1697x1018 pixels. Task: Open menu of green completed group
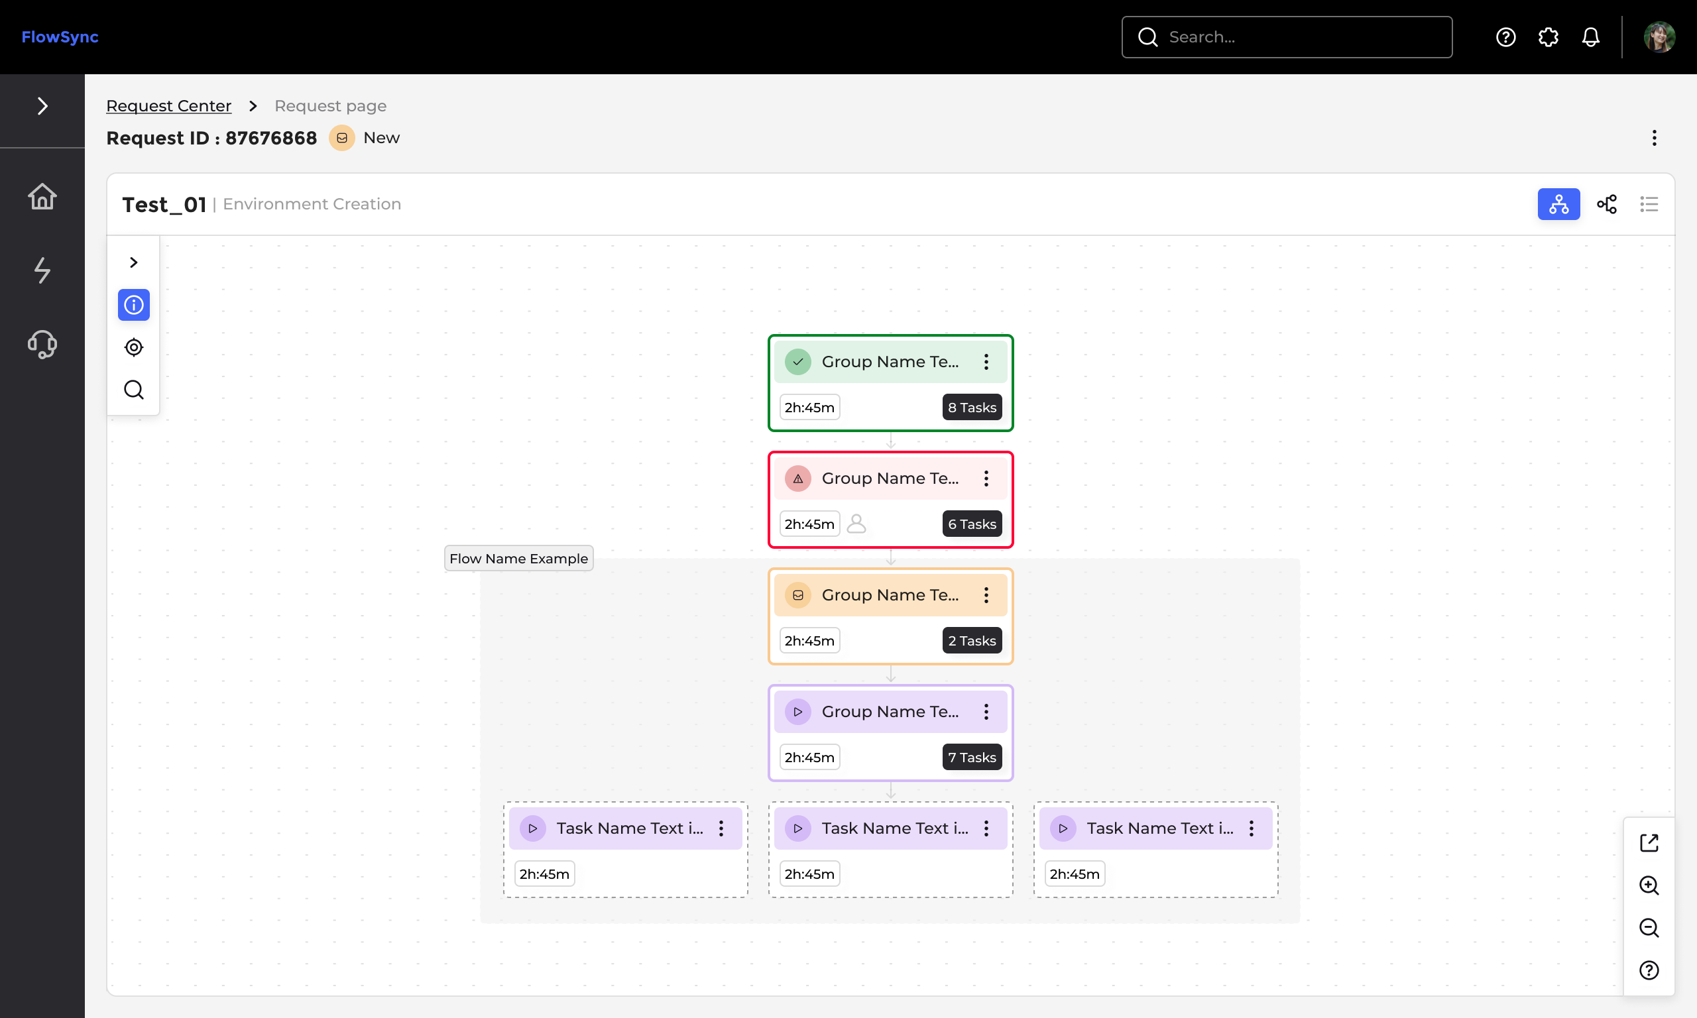[986, 361]
